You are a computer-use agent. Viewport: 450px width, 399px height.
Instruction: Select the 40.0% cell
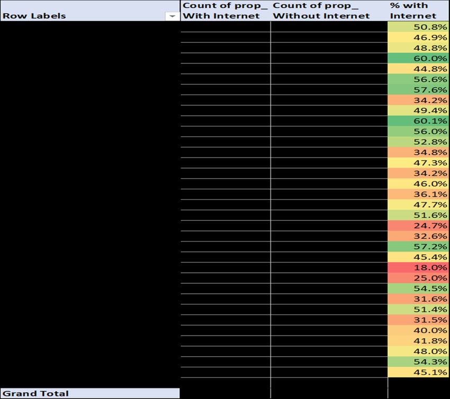[418, 330]
